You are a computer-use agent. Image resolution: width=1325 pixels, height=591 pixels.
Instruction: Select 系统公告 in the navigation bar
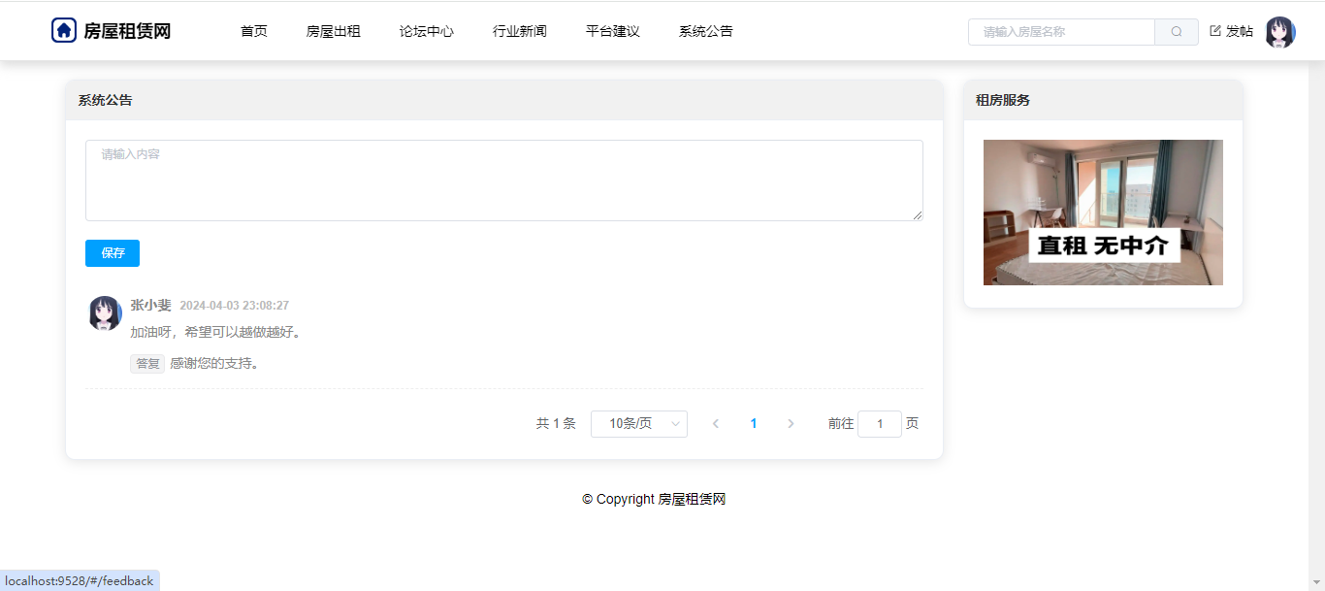[706, 31]
